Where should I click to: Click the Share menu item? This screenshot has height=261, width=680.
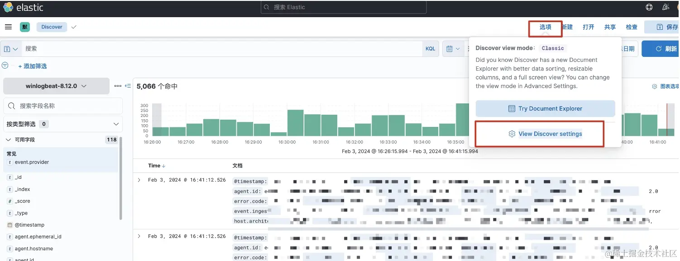click(610, 27)
